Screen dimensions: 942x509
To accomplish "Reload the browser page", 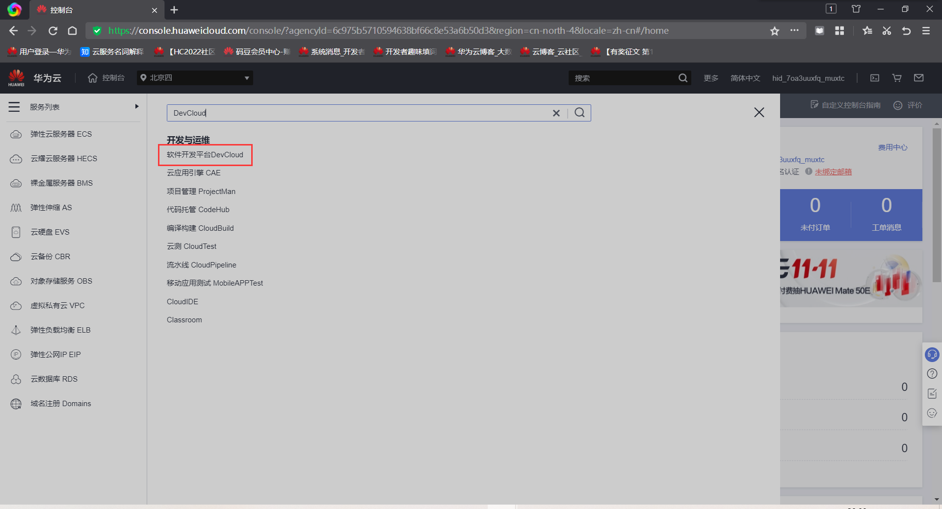I will coord(53,31).
